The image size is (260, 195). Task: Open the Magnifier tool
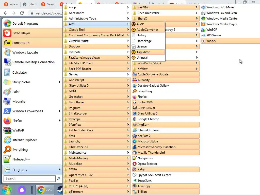(x=32, y=101)
